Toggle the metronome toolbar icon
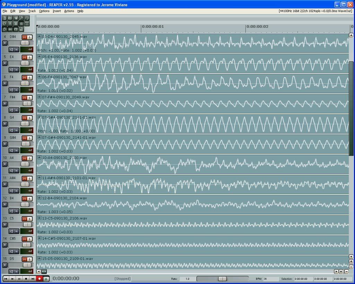 tap(10, 24)
